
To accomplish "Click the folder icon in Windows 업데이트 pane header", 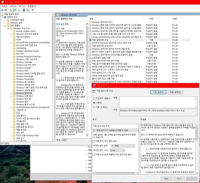I will pos(58,15).
